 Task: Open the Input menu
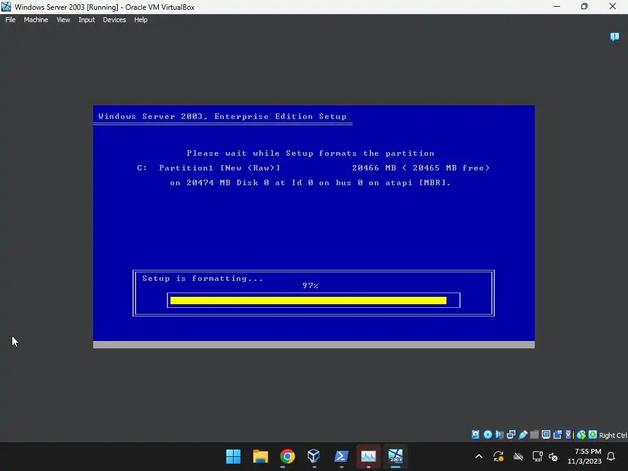(86, 20)
